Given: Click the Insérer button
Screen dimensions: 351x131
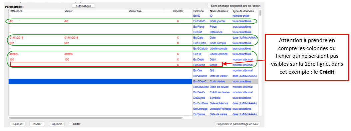Looking at the screenshot, I should (37, 124).
